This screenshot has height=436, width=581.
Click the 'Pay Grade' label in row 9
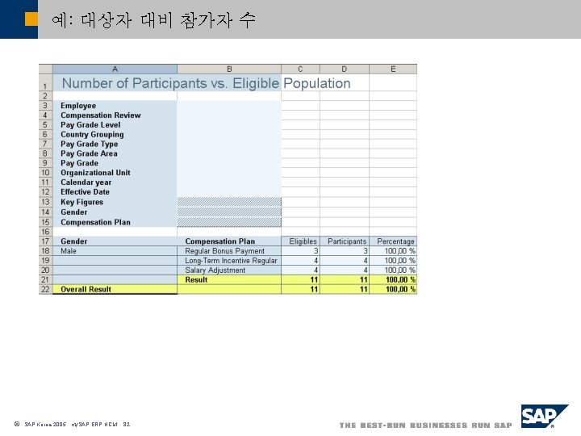click(x=79, y=163)
